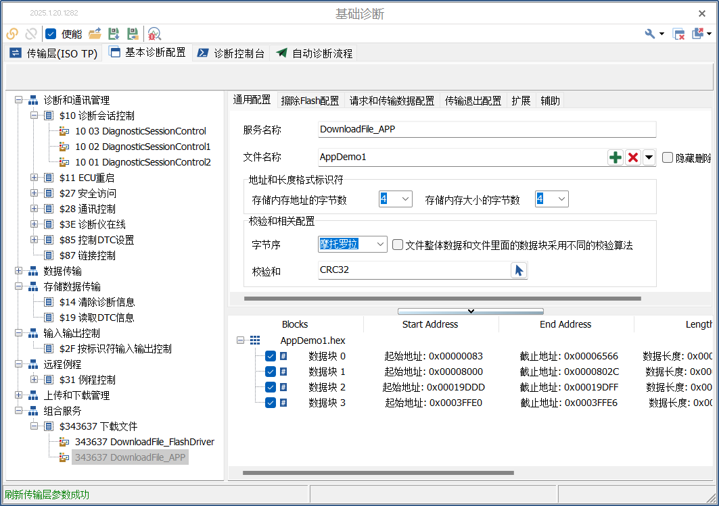This screenshot has height=506, width=719.
Task: Click the End Address column header
Action: coord(565,324)
